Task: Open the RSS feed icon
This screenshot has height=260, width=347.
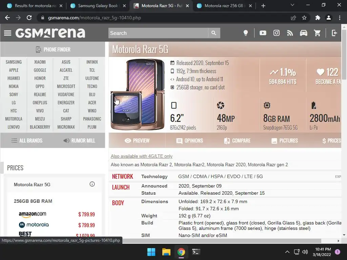Action: tap(290, 33)
